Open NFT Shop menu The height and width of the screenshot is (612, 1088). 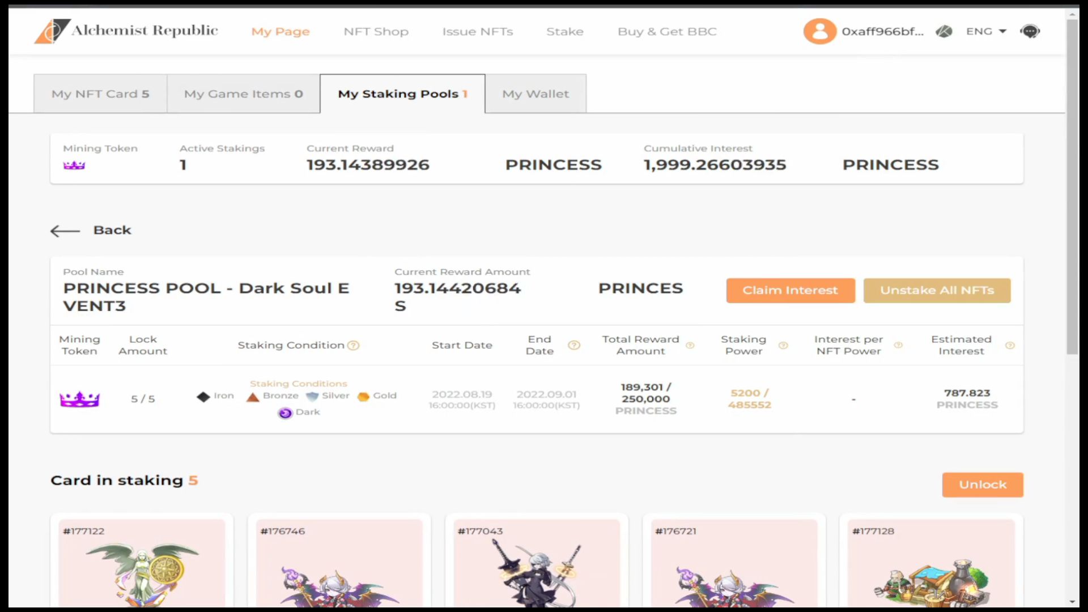click(x=376, y=32)
